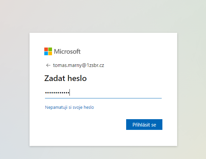206x159 pixels.
Task: Click the blue underline of password field
Action: point(103,98)
